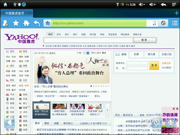Stop page loading with the circle-slash icon
The image size is (180, 135).
[163, 23]
